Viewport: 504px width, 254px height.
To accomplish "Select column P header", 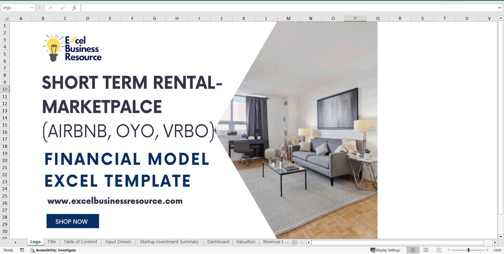I will tap(355, 18).
